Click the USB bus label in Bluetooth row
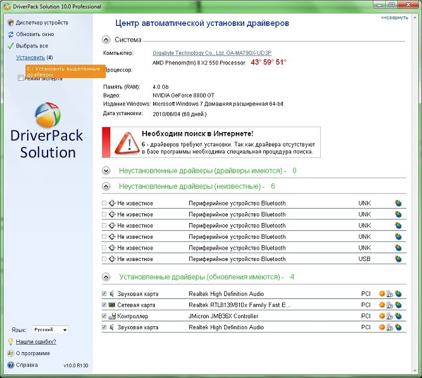The image size is (422, 378). pos(364,259)
